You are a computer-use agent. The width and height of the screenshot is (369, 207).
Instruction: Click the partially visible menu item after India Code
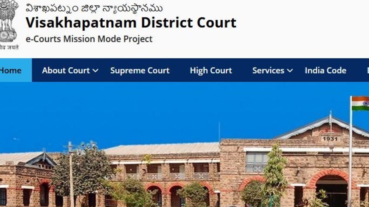(x=367, y=71)
